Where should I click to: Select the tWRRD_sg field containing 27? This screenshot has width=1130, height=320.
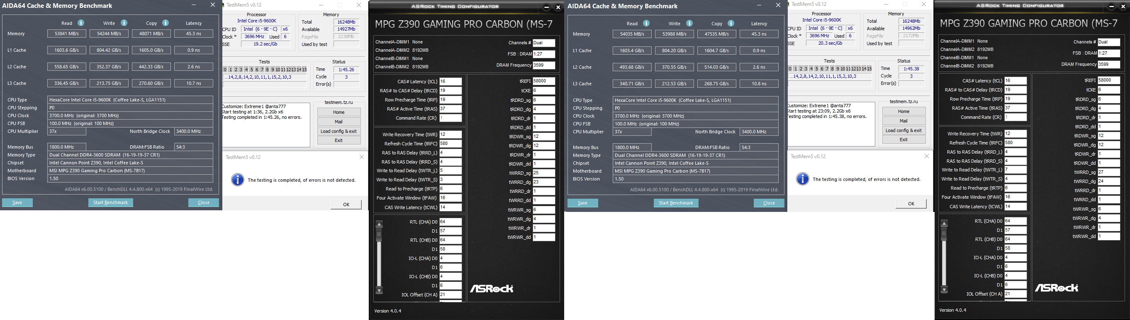(1109, 172)
